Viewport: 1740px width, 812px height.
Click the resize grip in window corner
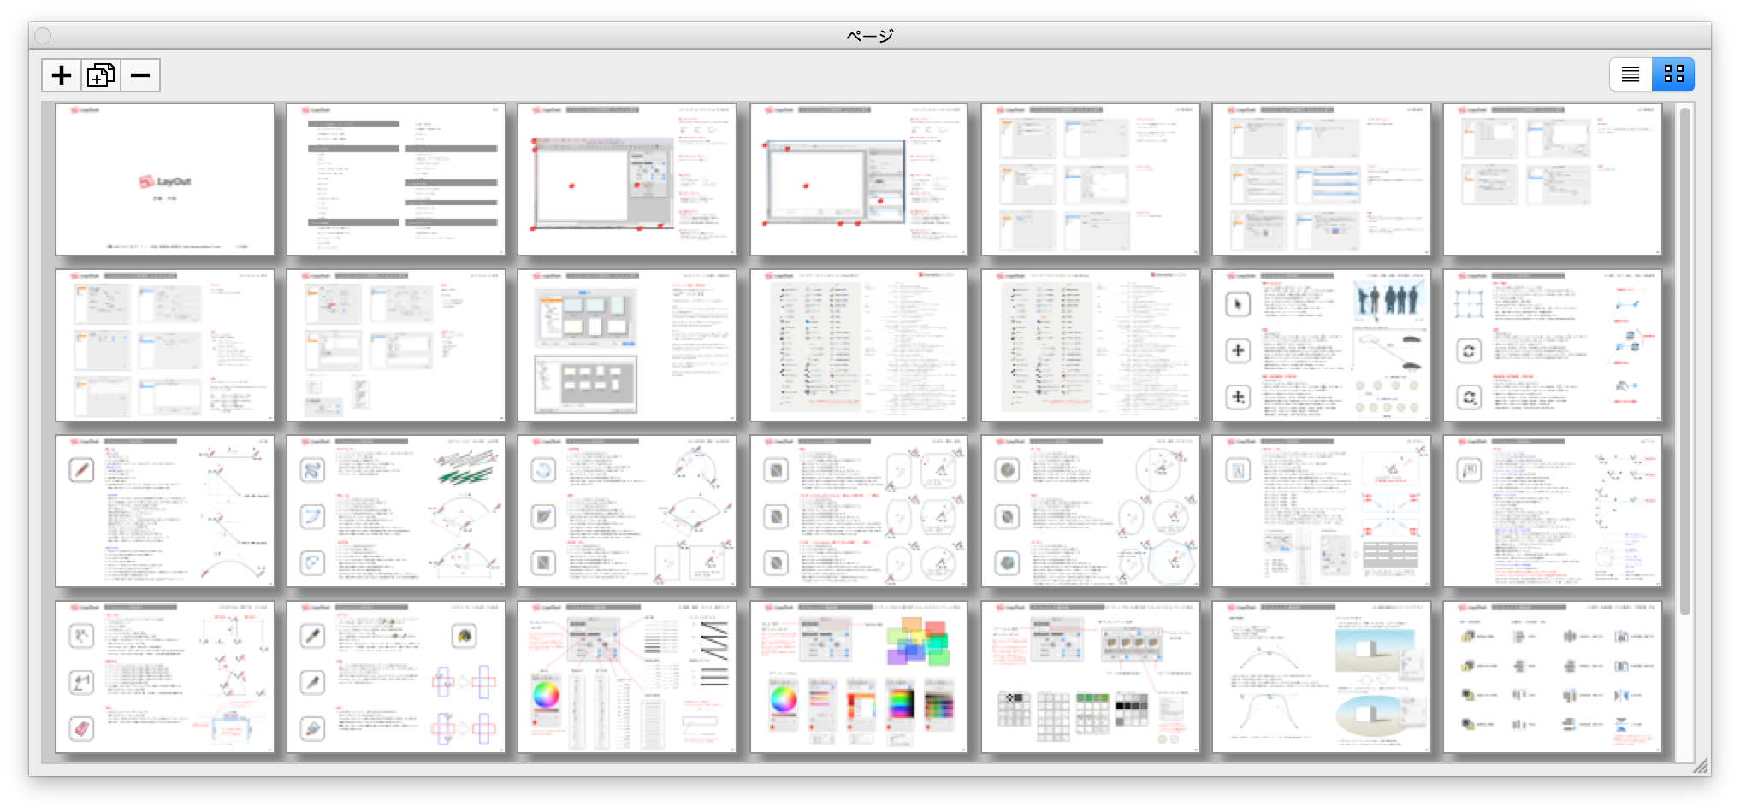tap(1700, 766)
